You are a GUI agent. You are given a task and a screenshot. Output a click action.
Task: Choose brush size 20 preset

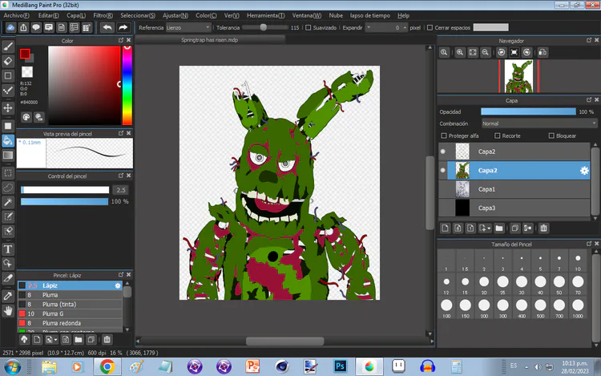tap(484, 285)
